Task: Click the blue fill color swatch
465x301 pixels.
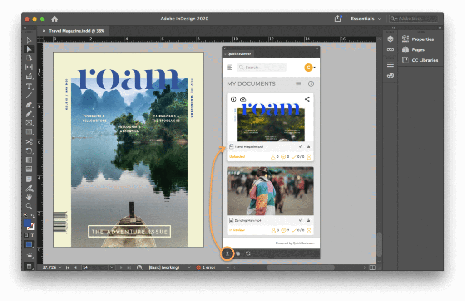Action: coord(28,223)
